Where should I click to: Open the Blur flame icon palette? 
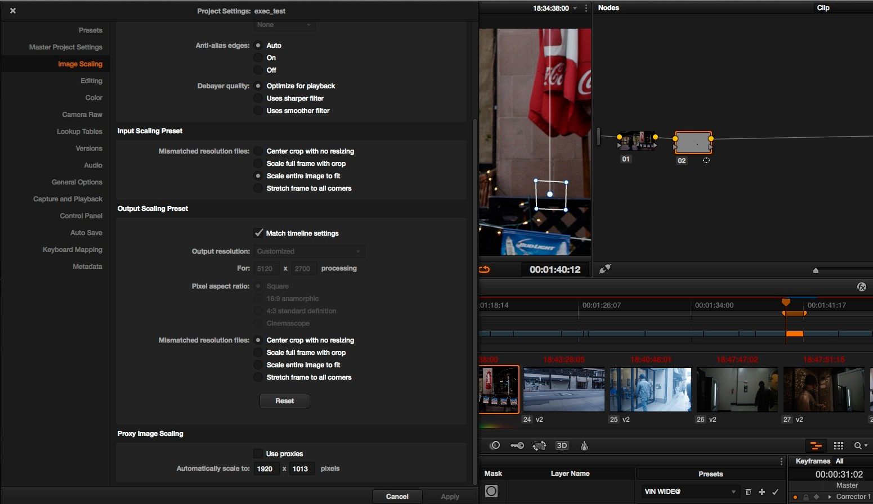click(x=584, y=445)
